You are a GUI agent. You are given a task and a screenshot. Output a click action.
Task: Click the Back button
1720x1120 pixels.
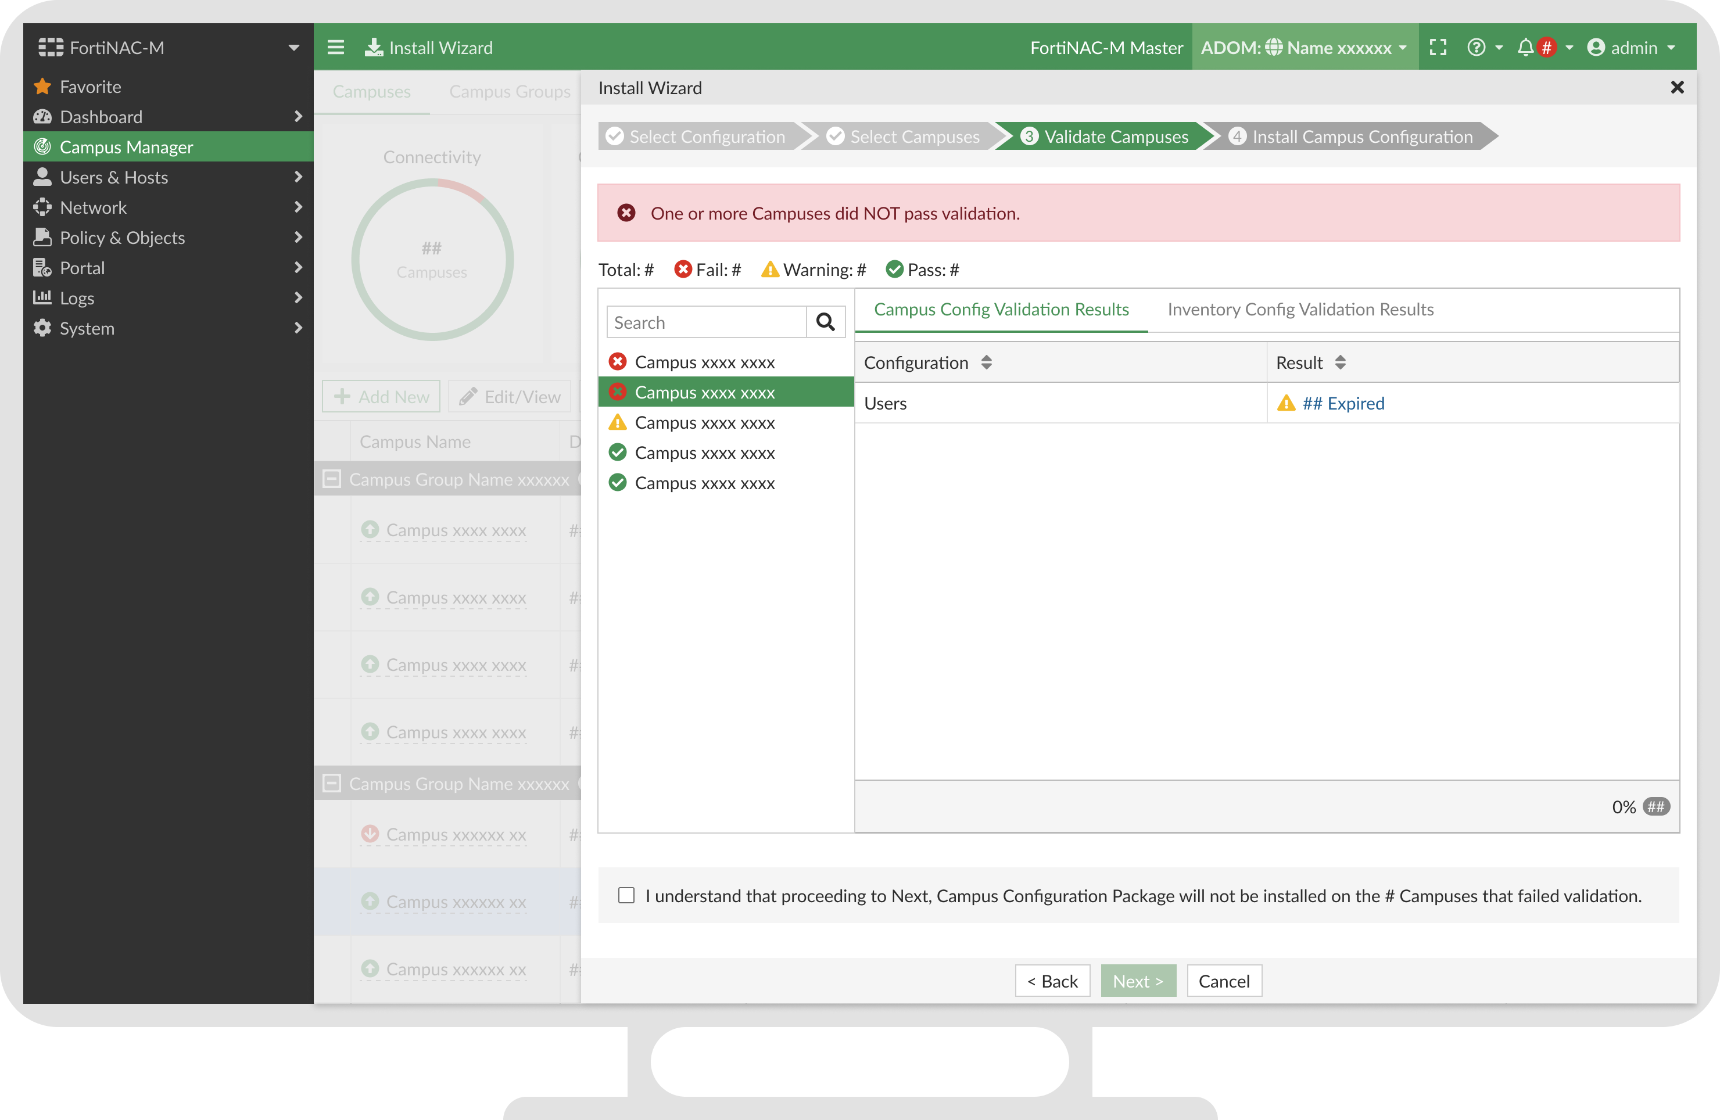pyautogui.click(x=1052, y=981)
